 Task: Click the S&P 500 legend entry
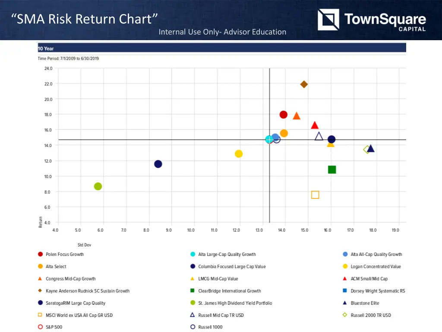point(54,327)
